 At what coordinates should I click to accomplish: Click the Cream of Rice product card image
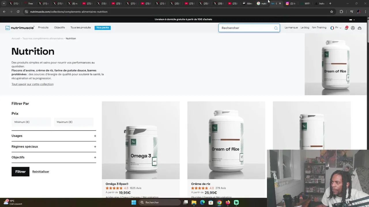[x=226, y=140]
